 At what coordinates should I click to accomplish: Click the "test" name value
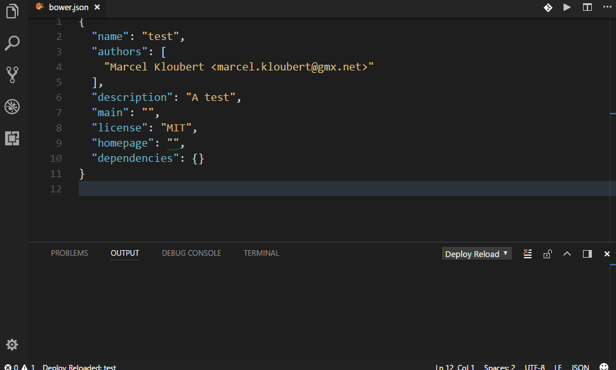tap(160, 37)
